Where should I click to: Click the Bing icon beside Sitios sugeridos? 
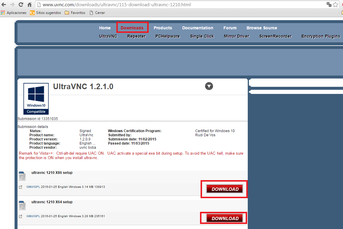[x=32, y=13]
